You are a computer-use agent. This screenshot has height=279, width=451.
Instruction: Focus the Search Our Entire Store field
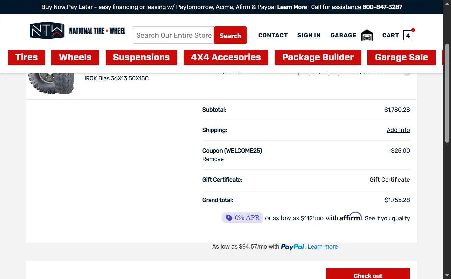173,35
